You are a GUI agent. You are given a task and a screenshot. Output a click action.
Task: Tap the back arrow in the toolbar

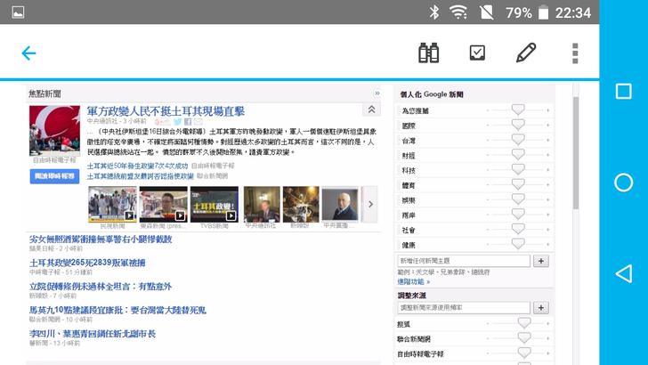coord(28,53)
